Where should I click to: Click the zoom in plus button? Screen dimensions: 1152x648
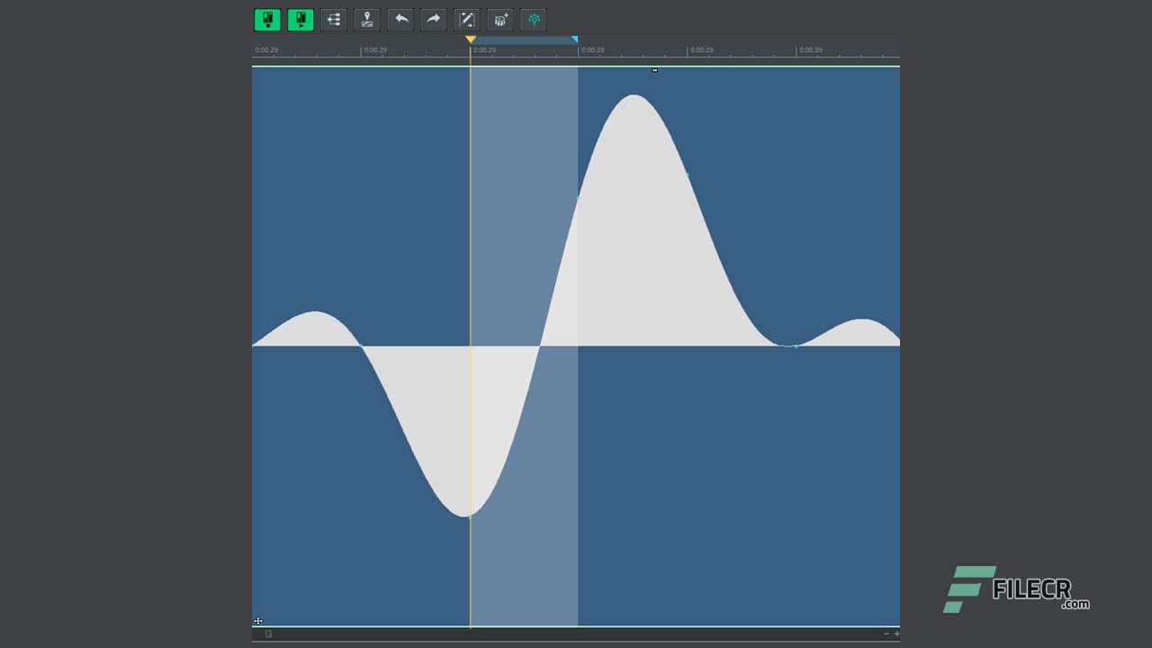click(896, 633)
